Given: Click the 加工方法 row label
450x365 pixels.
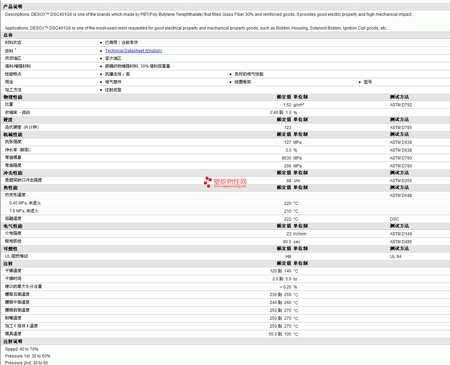Looking at the screenshot, I should pos(13,90).
